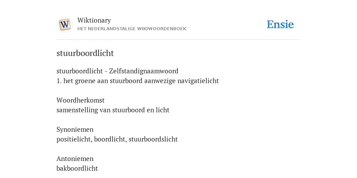Click the antonym bakboordlicht
Screen dimensions: 357x178
point(77,168)
